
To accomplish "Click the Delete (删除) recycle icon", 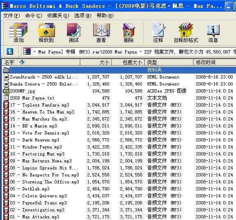I will [x=129, y=32].
